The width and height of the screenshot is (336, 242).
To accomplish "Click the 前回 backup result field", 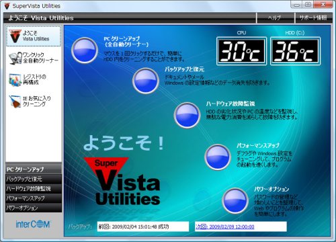I will [143, 227].
